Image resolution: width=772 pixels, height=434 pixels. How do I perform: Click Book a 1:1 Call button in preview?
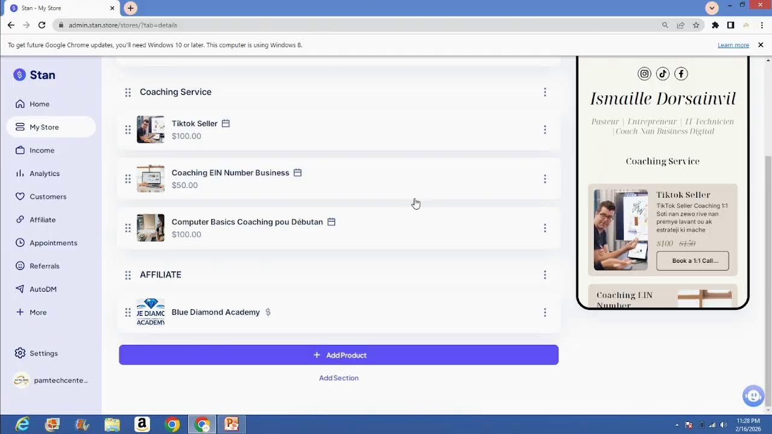(692, 261)
